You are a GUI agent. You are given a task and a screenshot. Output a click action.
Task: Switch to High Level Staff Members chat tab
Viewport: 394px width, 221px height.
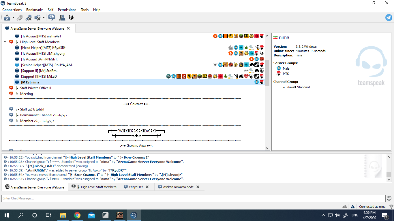point(94,187)
